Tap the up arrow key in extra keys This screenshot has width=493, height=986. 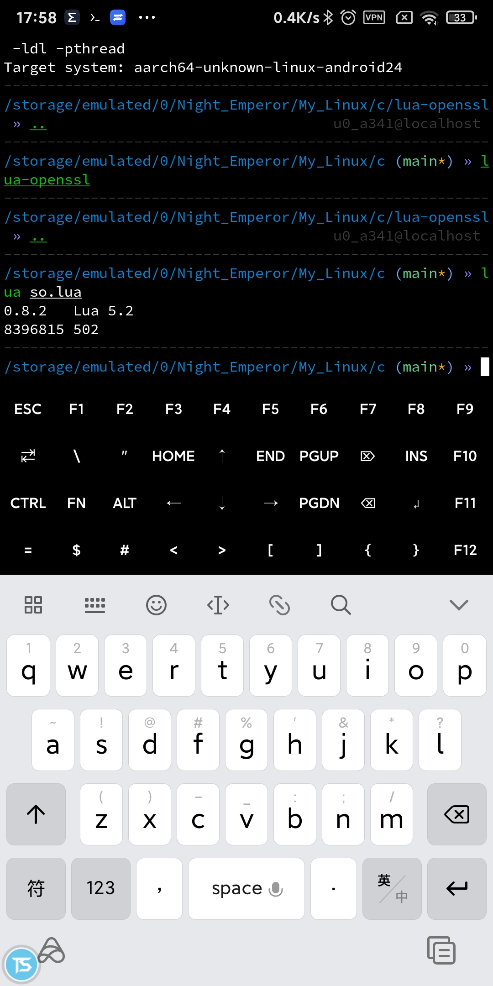pos(222,456)
